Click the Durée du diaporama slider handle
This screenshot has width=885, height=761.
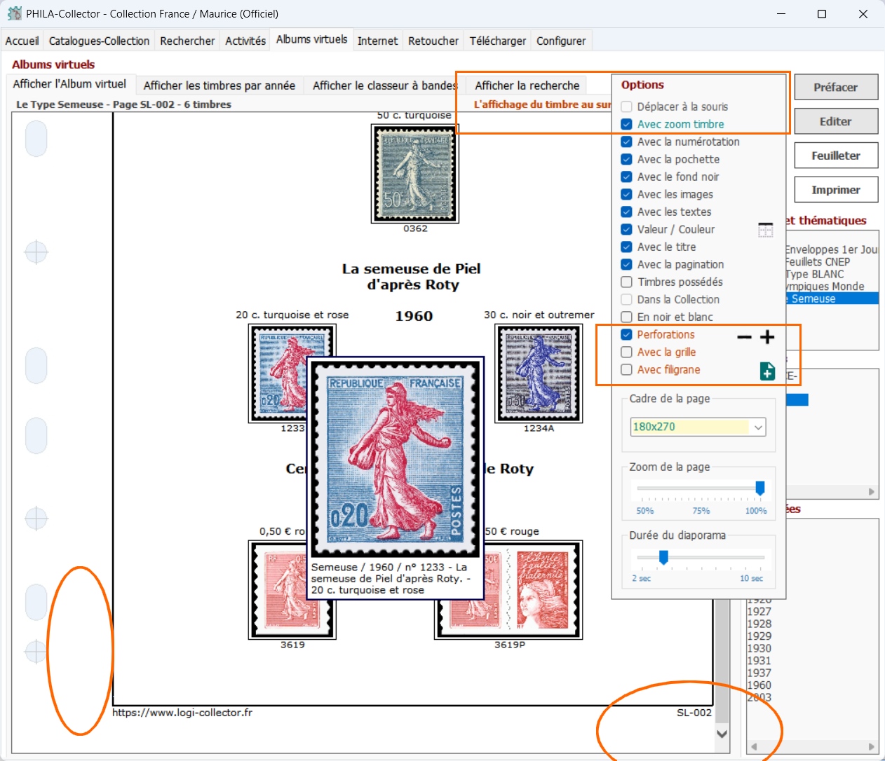coord(663,557)
